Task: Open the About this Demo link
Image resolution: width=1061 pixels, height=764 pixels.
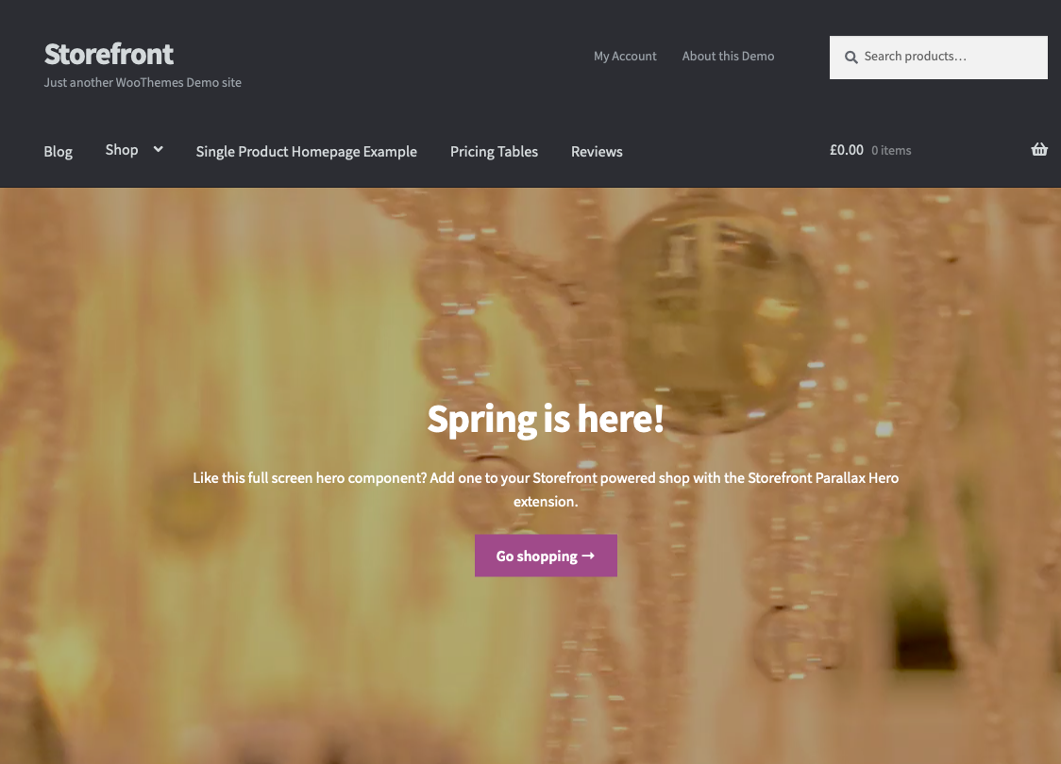Action: click(x=728, y=56)
